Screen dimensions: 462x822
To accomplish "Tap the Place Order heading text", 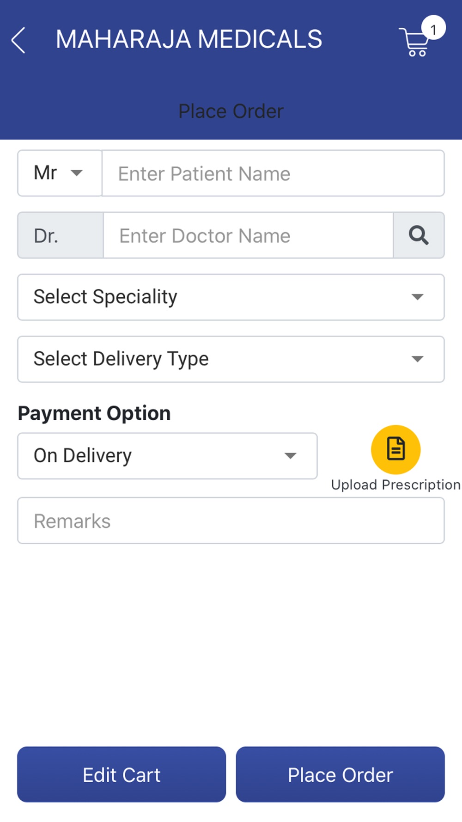I will tap(231, 111).
